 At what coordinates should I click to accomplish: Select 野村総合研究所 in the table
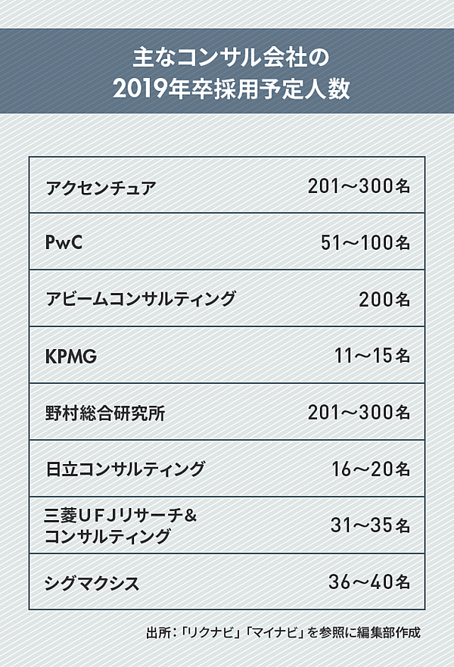click(105, 413)
